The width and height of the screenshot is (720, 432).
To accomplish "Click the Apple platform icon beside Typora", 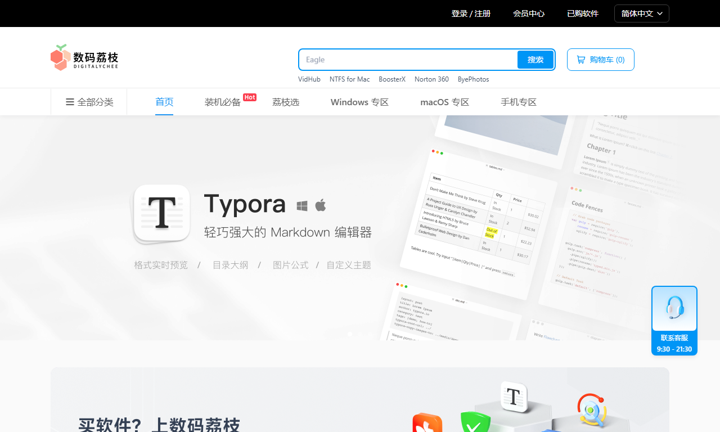I will tap(321, 205).
